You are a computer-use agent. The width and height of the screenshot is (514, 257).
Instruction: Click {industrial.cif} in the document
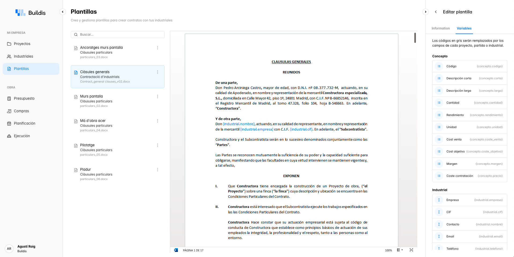(x=301, y=129)
